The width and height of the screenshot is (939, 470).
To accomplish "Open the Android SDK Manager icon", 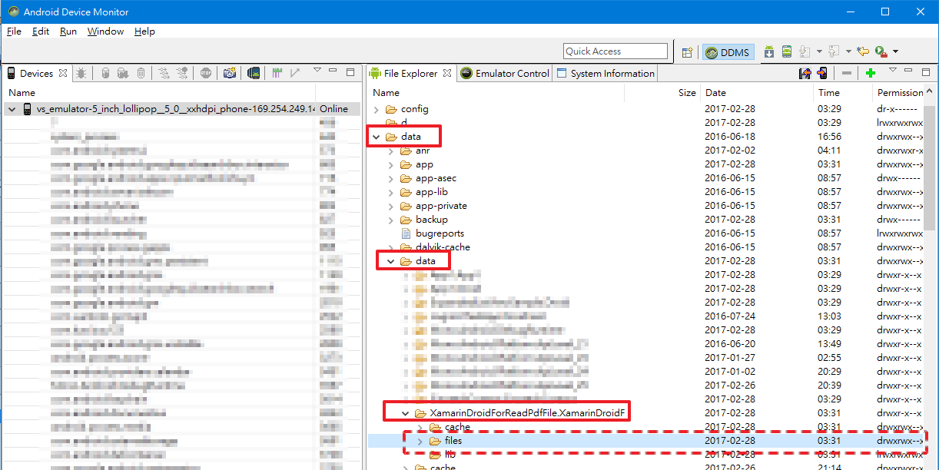I will 769,51.
